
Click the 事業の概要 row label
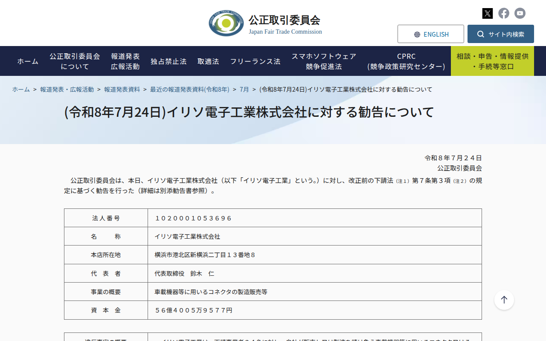coord(106,292)
